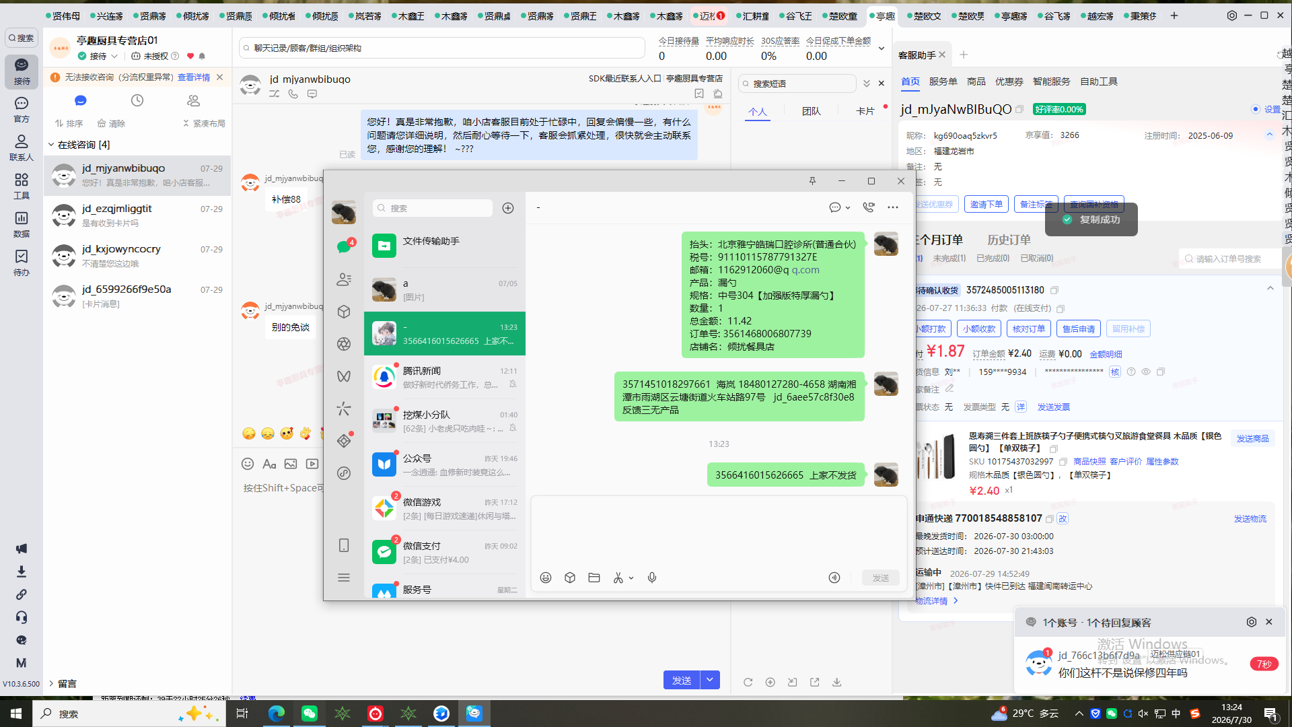Expand the reception statistics chevron
Screen dimensions: 1292x727
pyautogui.click(x=882, y=48)
